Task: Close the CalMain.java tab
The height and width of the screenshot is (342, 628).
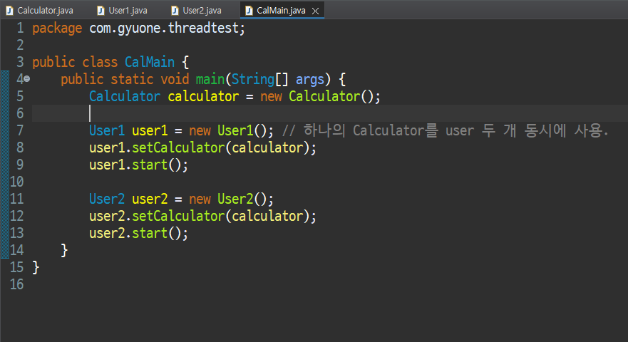Action: (x=316, y=11)
